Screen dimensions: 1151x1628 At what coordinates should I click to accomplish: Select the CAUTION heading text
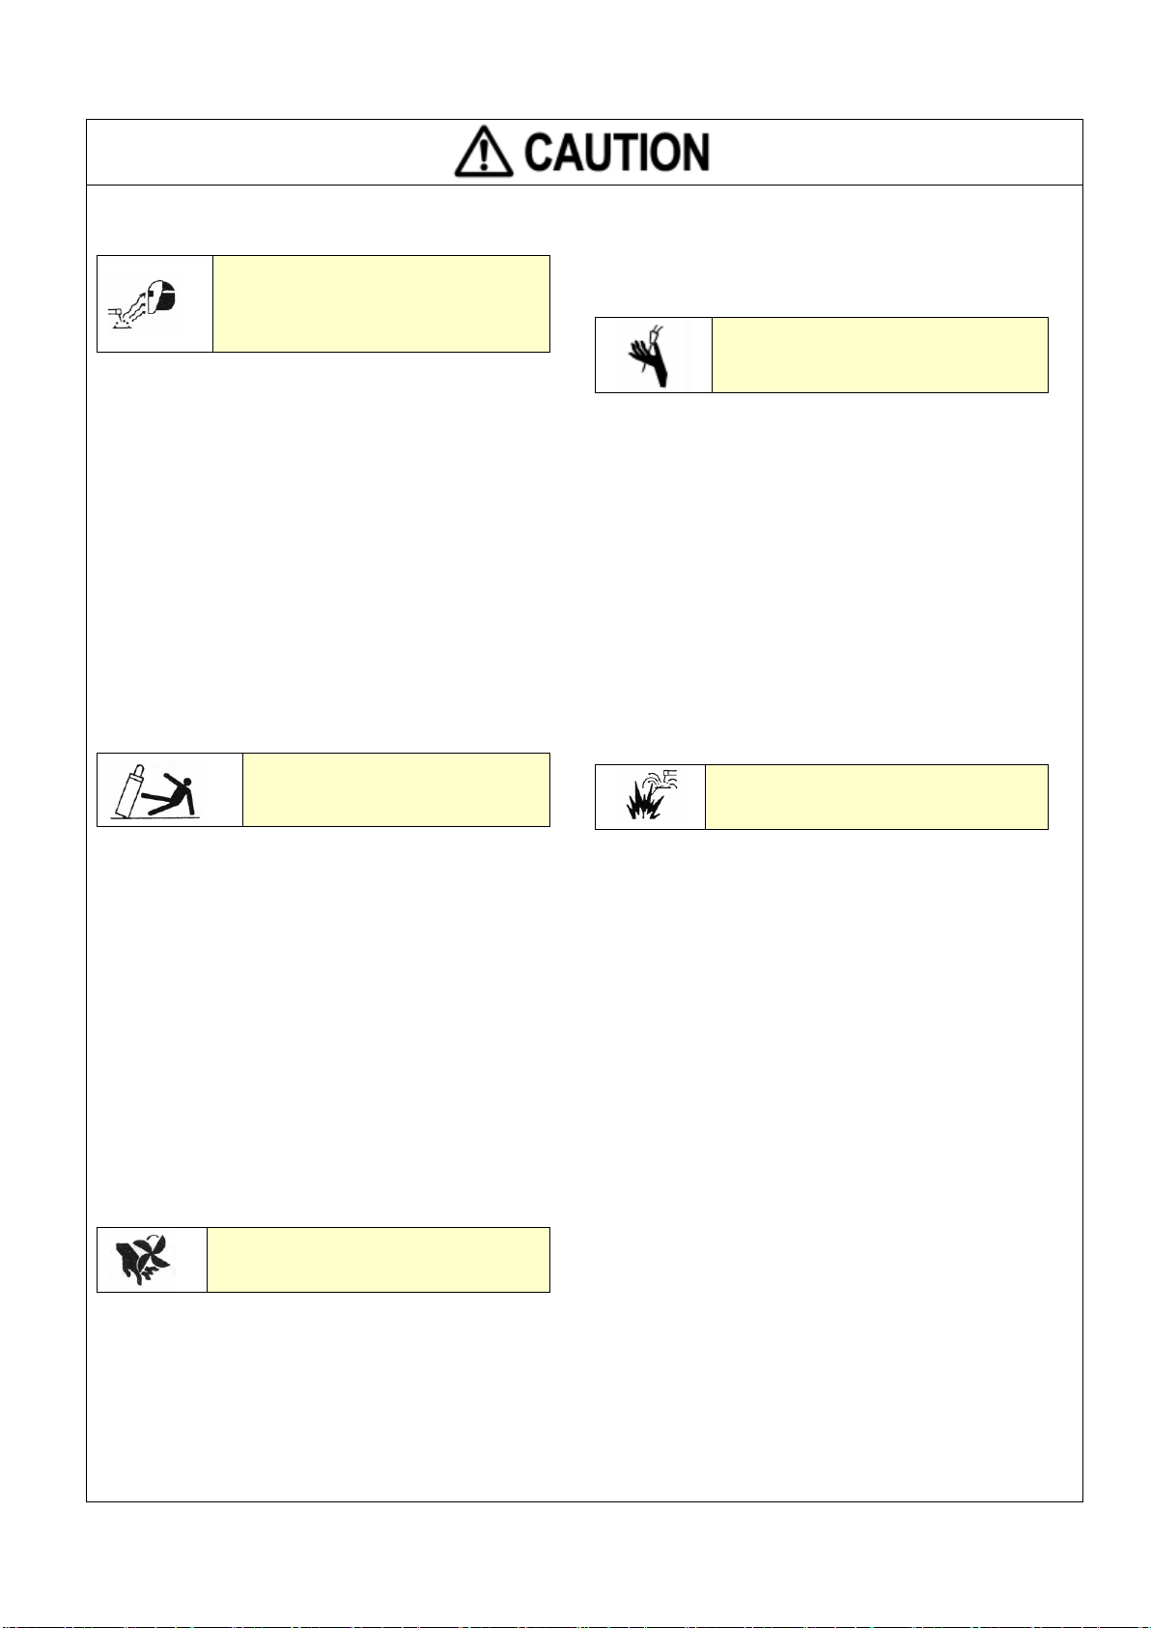(x=617, y=153)
